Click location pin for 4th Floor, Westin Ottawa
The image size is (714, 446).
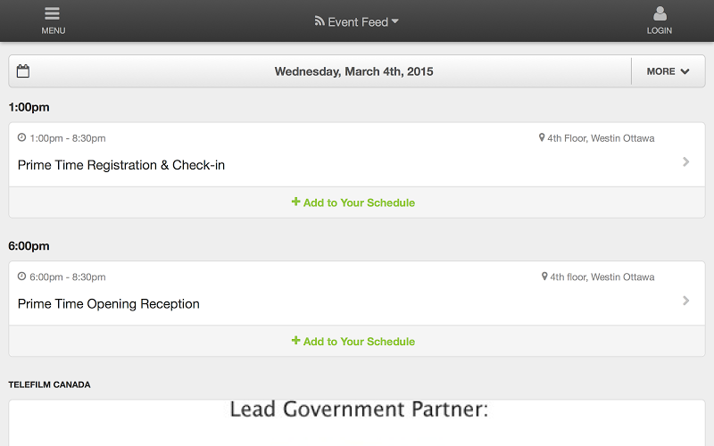click(542, 137)
